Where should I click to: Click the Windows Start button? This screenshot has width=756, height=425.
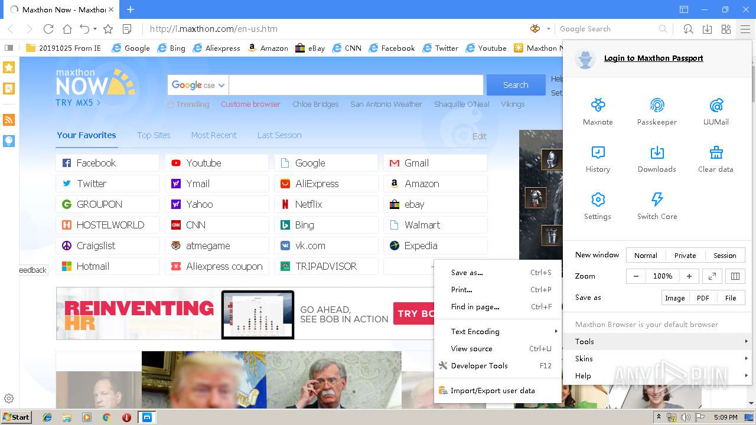pos(17,417)
